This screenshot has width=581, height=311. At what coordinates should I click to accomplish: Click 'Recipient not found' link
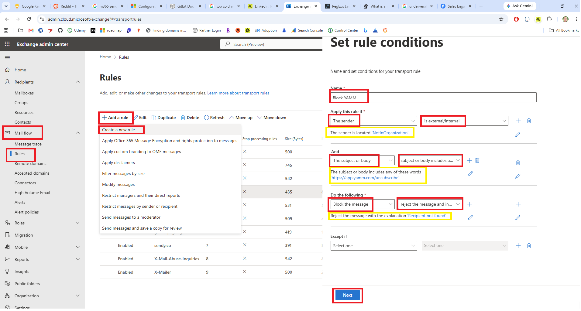point(427,216)
